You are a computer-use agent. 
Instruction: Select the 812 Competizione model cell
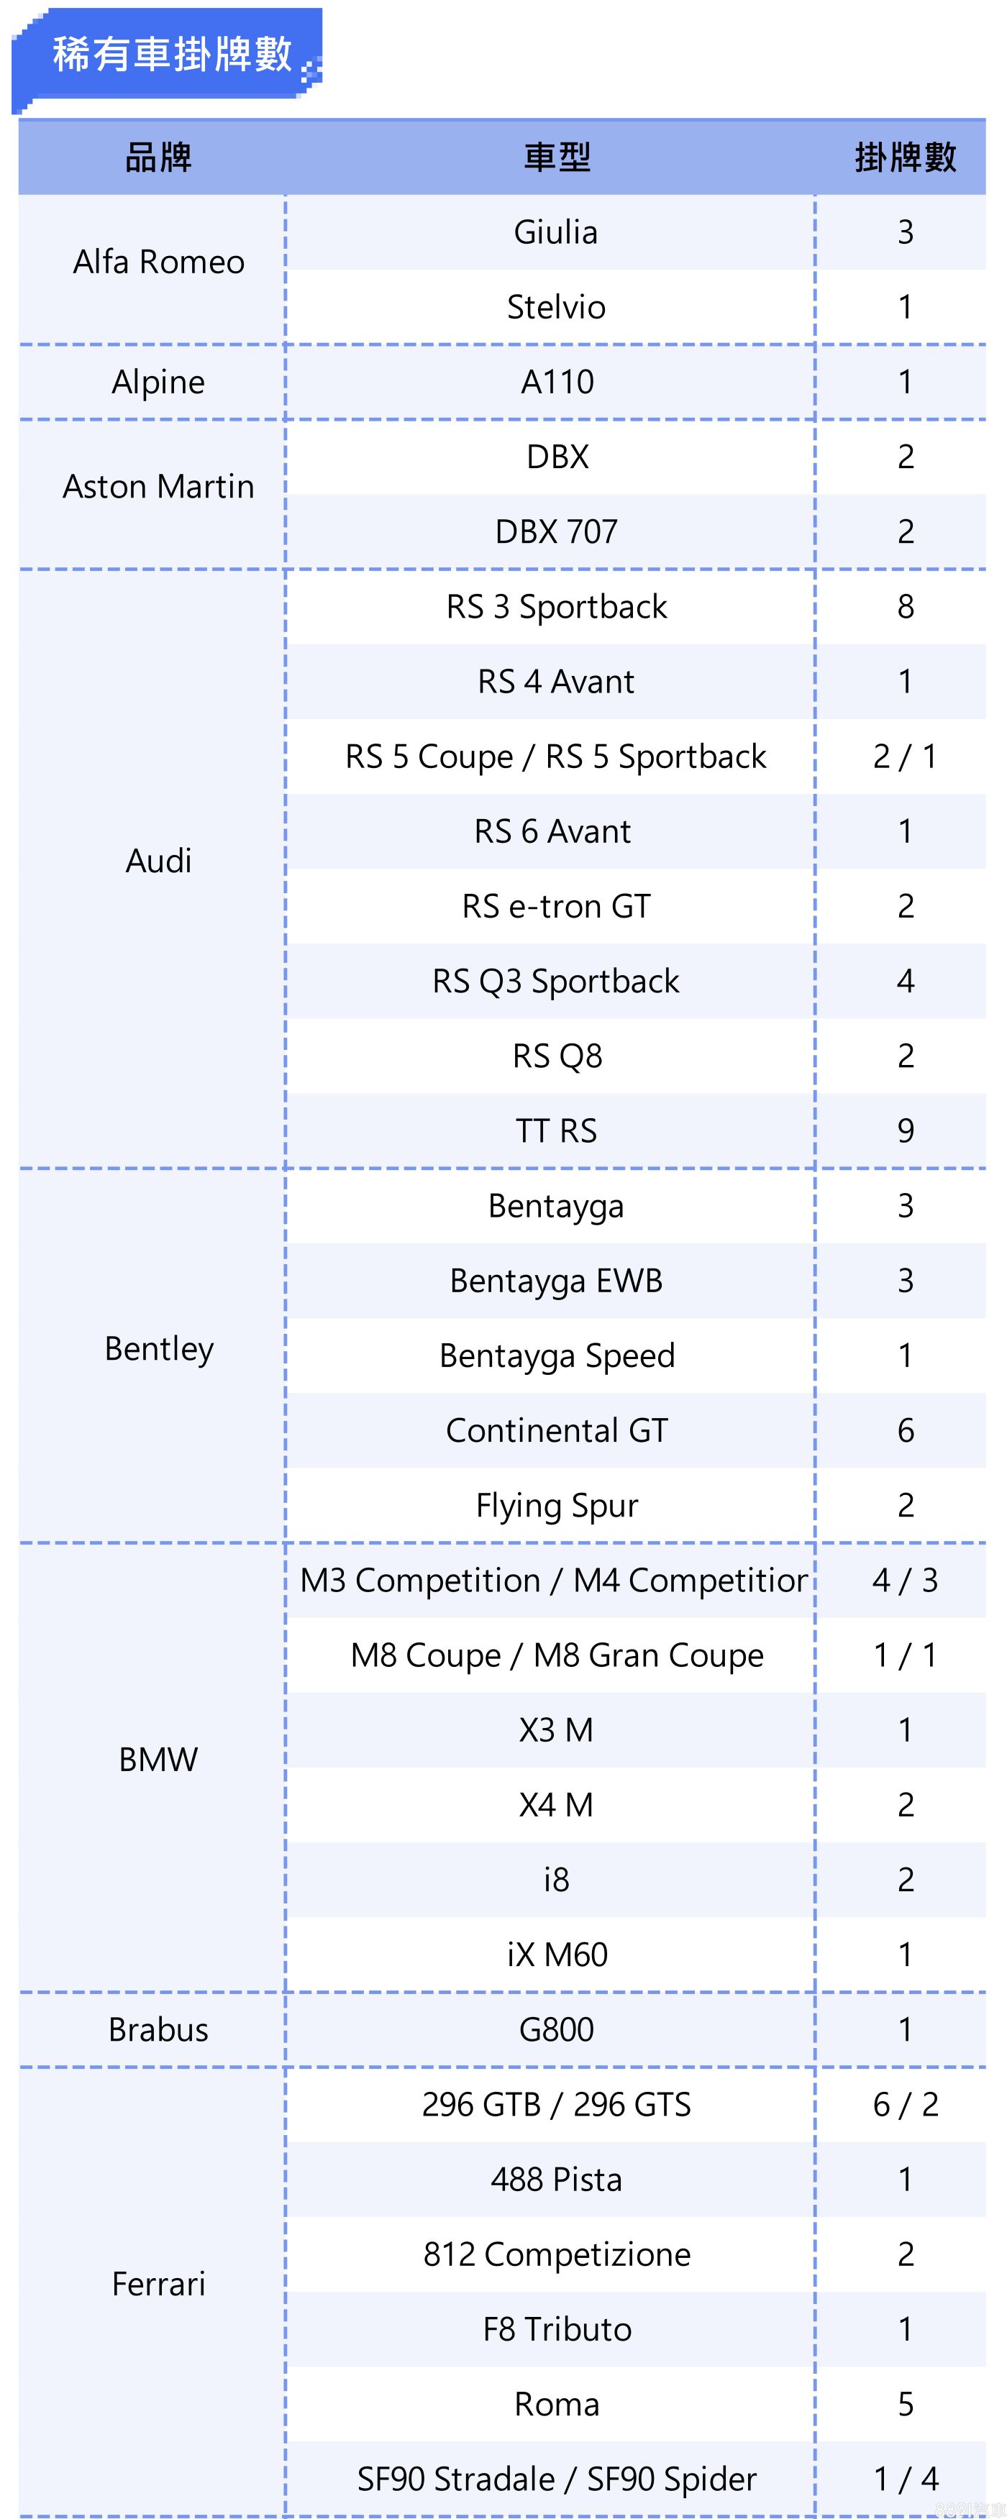556,2255
